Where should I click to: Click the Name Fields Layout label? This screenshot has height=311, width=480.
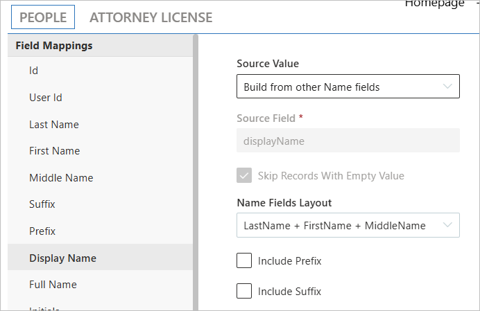[284, 203]
